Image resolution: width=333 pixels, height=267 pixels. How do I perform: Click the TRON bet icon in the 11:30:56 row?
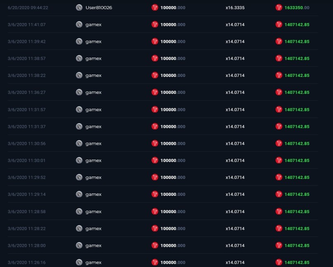155,144
